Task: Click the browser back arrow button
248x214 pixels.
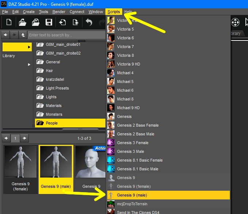Action: coord(5,35)
